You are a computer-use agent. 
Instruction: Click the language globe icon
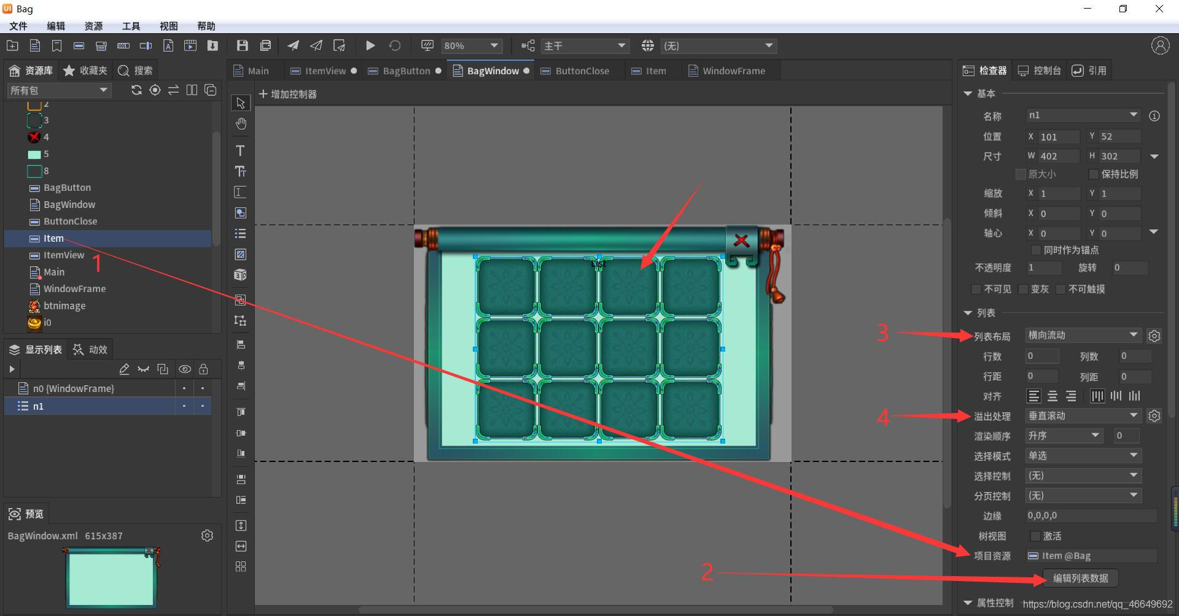click(x=648, y=46)
